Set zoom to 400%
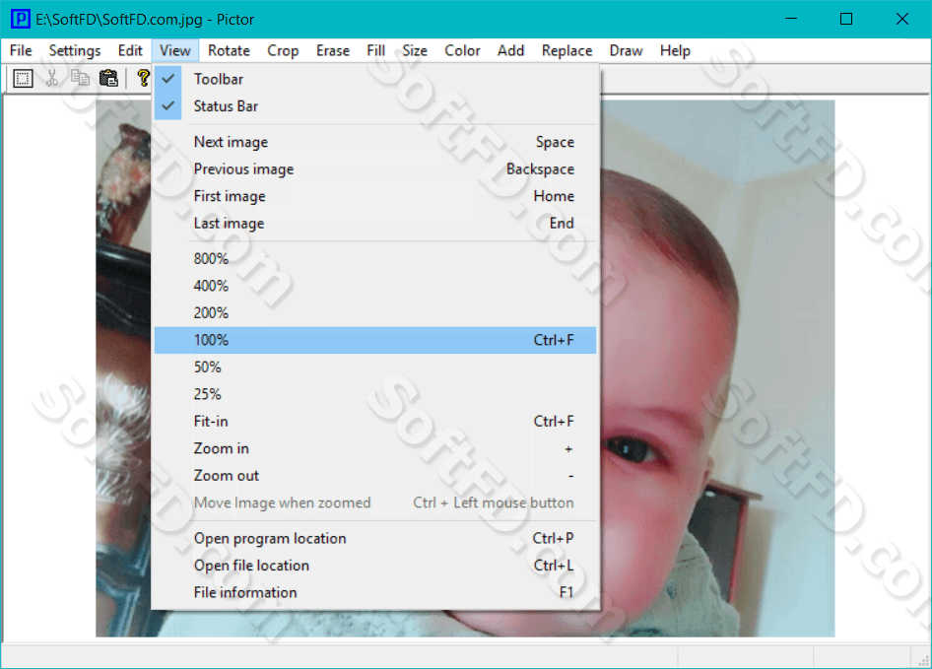 [x=375, y=286]
